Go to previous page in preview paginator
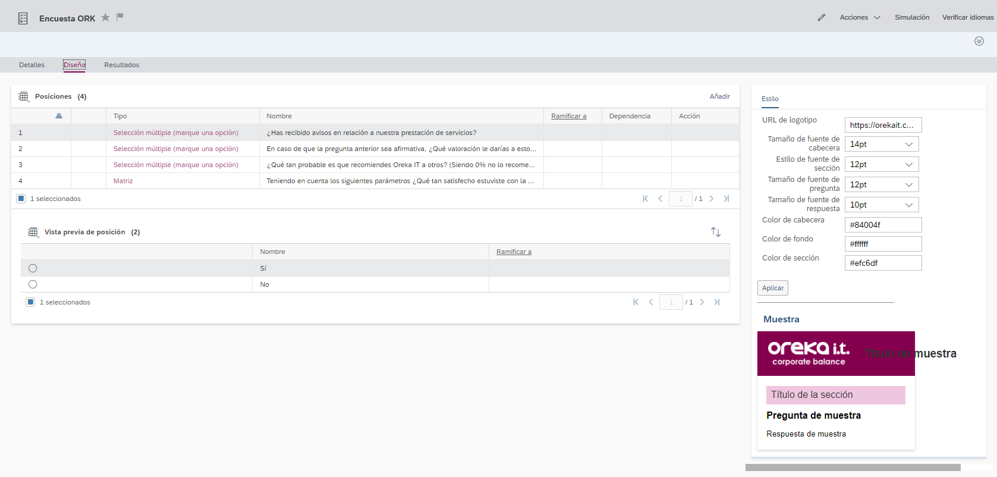The width and height of the screenshot is (997, 477). pos(650,302)
